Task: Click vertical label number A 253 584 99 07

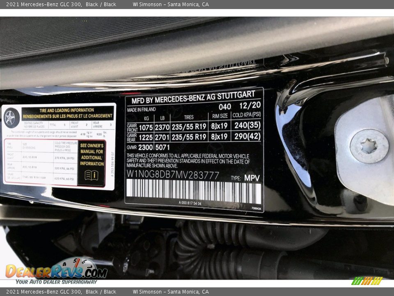Action: pyautogui.click(x=112, y=164)
